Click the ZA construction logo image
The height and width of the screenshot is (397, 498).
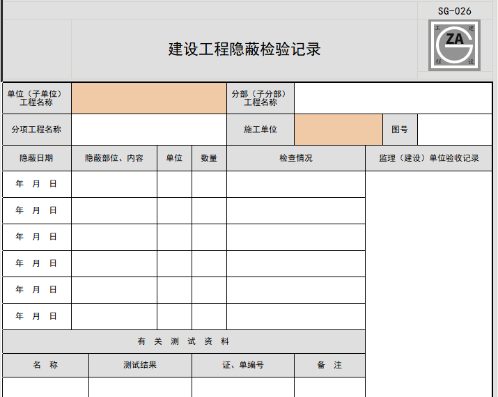pyautogui.click(x=454, y=45)
